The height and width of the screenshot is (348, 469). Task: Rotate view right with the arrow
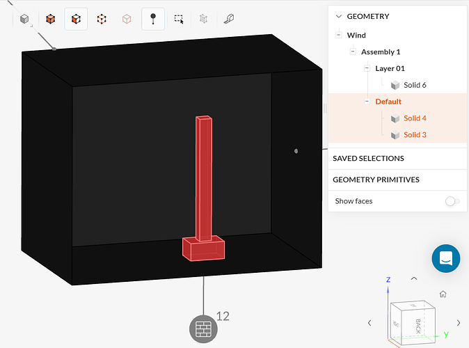(459, 323)
